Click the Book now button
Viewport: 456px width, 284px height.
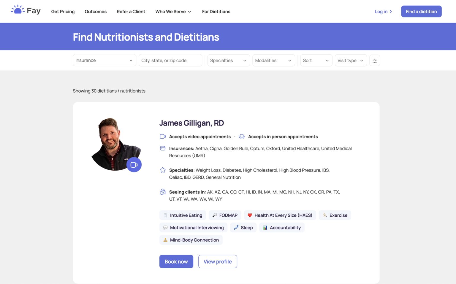click(176, 261)
